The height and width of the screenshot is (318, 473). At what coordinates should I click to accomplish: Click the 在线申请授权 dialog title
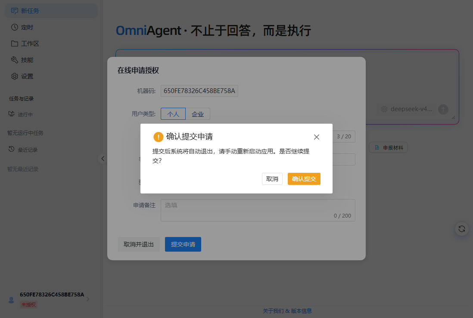pos(138,70)
